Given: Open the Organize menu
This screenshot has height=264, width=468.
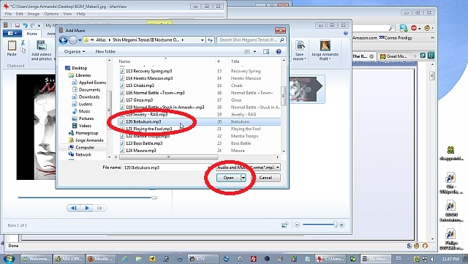Looking at the screenshot, I should tap(75, 52).
